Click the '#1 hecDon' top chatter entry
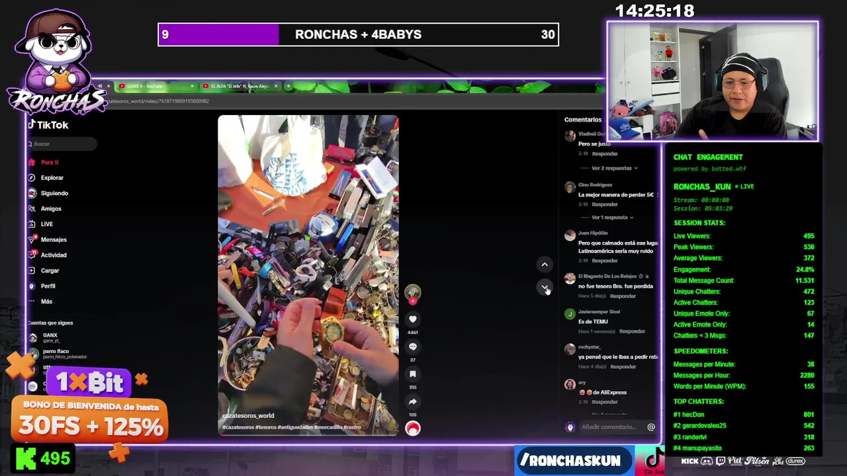 744,415
